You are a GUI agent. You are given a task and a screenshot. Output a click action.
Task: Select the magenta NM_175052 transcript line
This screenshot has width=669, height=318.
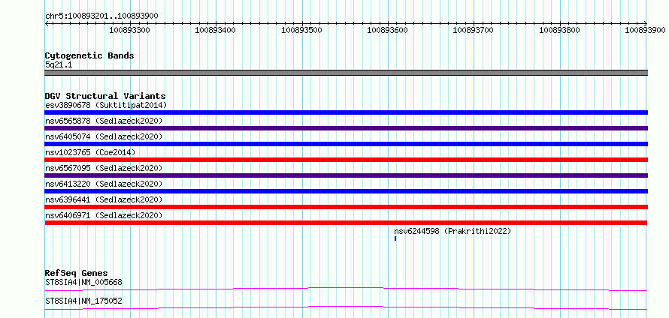tap(346, 307)
